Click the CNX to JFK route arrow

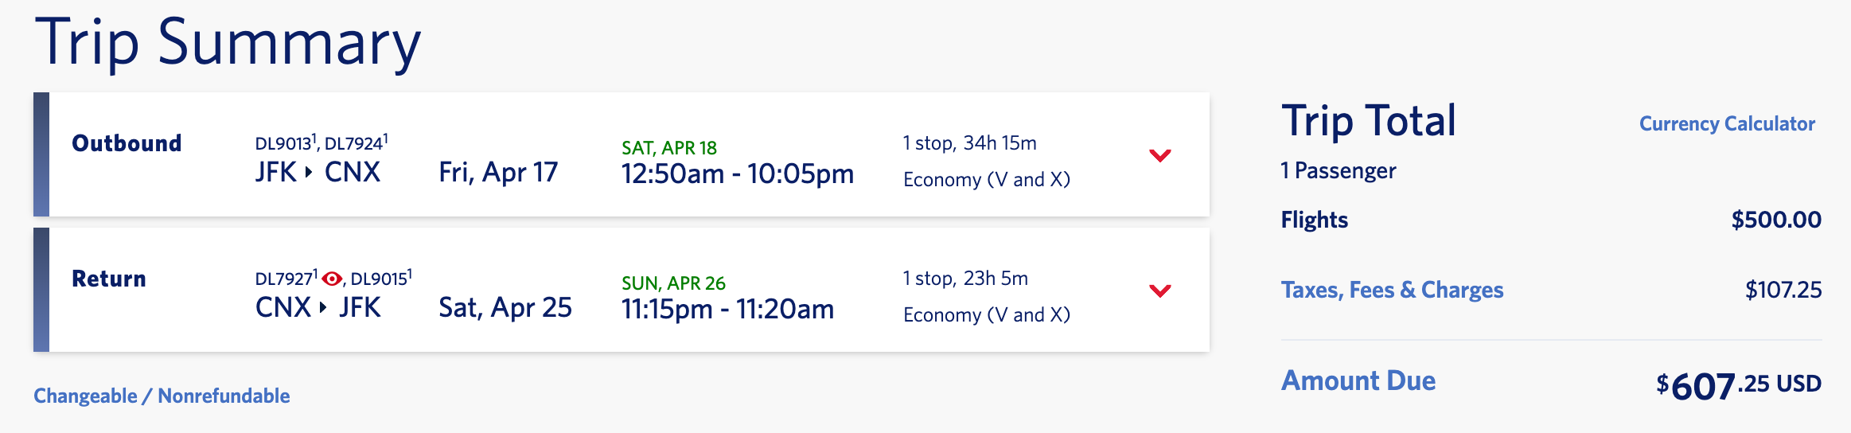pyautogui.click(x=323, y=307)
